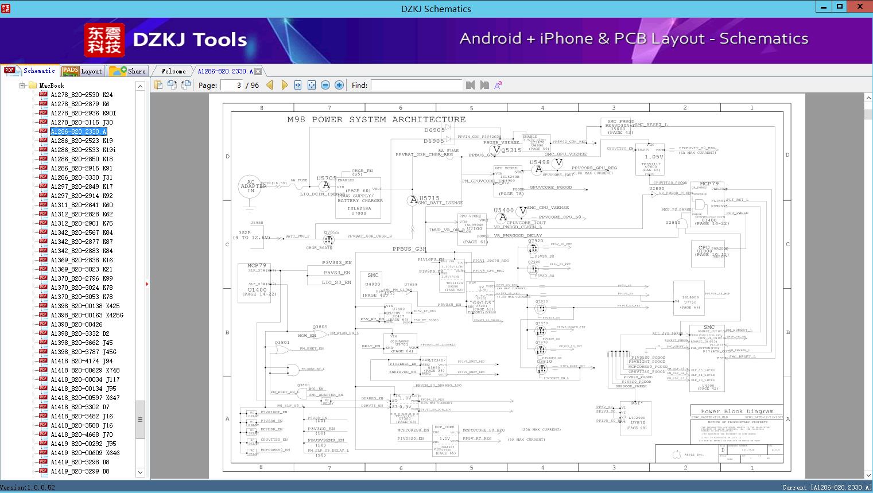Viewport: 873px width, 493px height.
Task: Open A1278_820-2530 K24 schematic
Action: click(x=82, y=95)
